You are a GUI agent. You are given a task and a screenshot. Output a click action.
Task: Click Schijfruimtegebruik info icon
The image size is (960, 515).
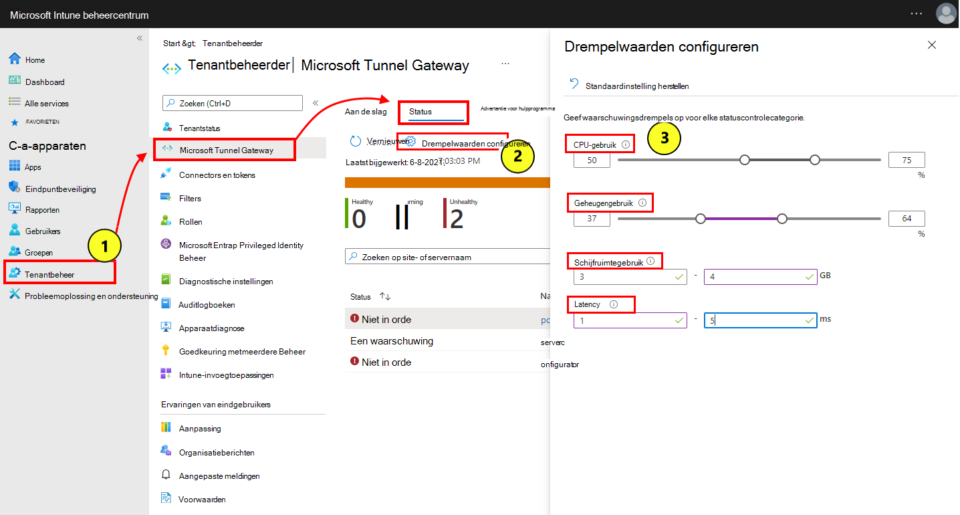pos(650,261)
